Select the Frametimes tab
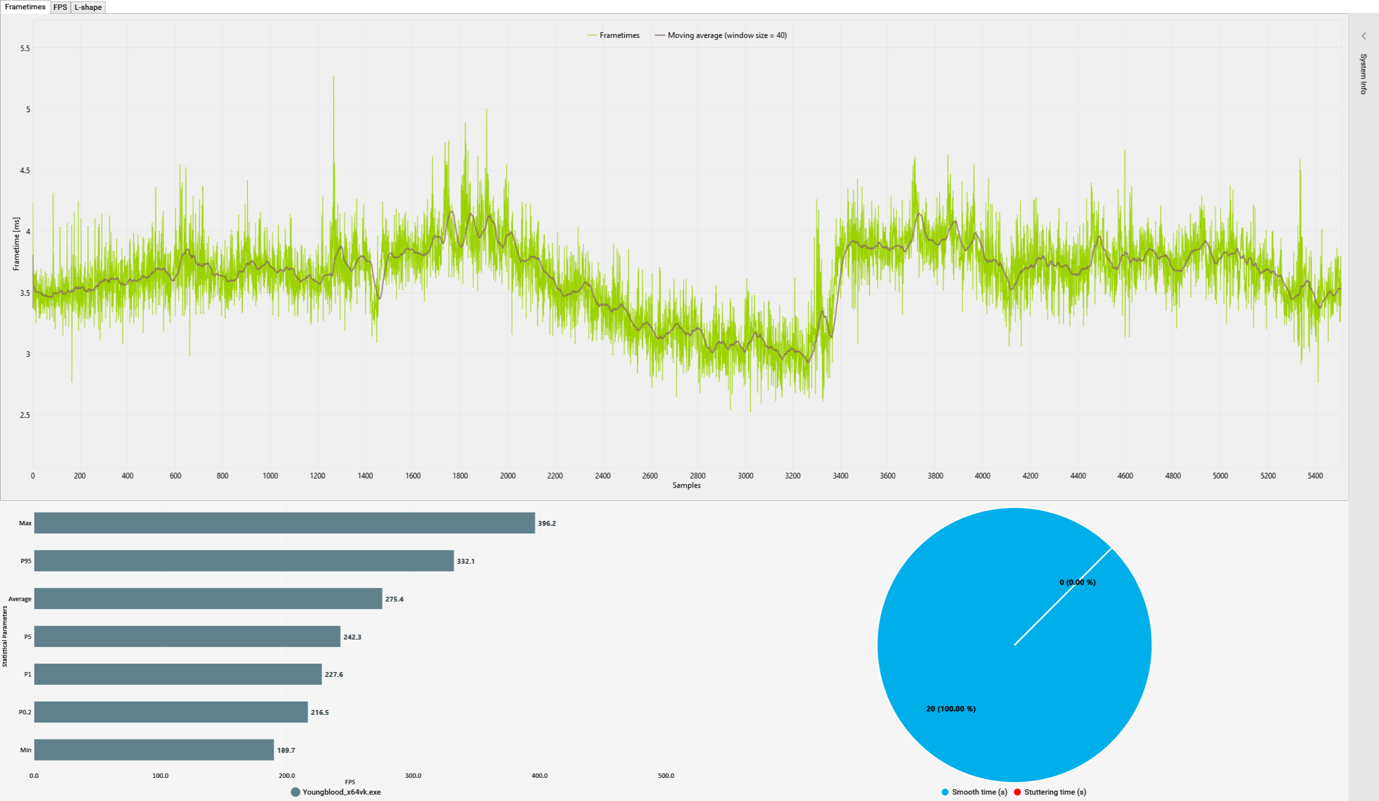Viewport: 1379px width, 801px height. (x=25, y=7)
